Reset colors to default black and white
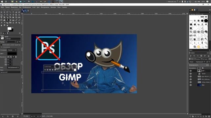 point(8,31)
